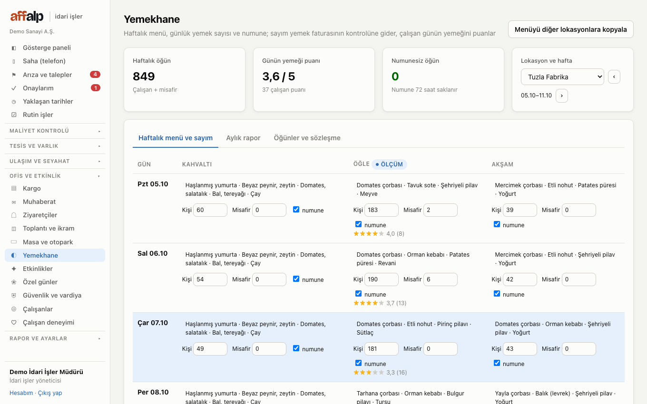Uncheck numune for Pzt 05.10 Kahvaltı

point(296,210)
